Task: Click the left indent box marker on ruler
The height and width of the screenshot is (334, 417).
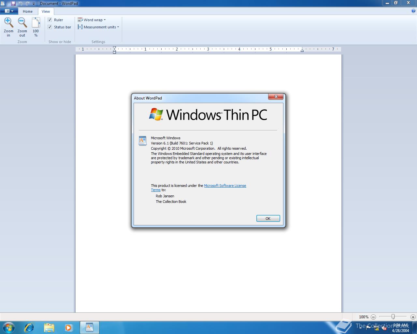Action: (x=114, y=52)
